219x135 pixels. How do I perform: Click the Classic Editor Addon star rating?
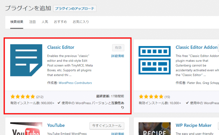151,97
